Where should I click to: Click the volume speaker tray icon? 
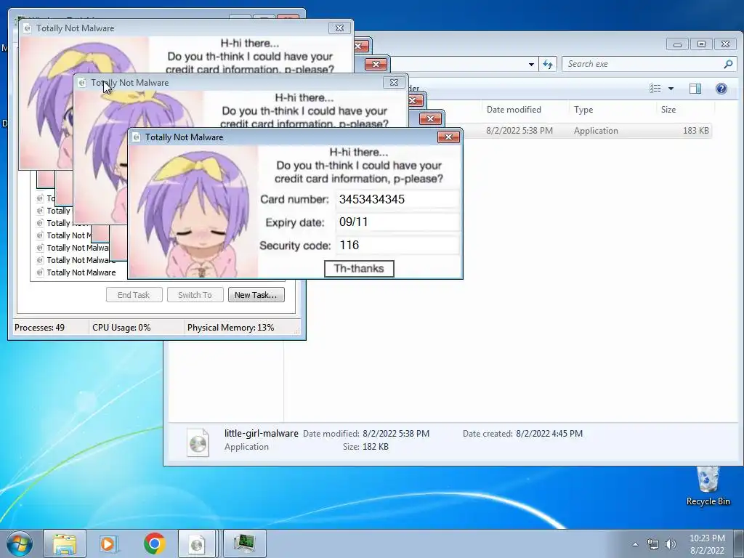[x=671, y=544]
